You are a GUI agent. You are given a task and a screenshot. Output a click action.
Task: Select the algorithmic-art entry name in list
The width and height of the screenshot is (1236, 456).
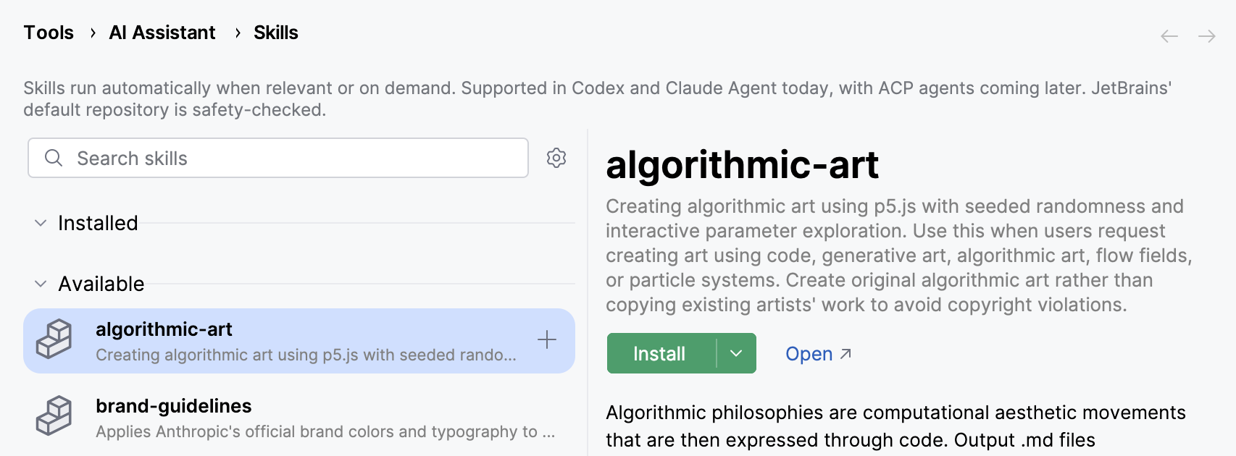click(x=164, y=329)
